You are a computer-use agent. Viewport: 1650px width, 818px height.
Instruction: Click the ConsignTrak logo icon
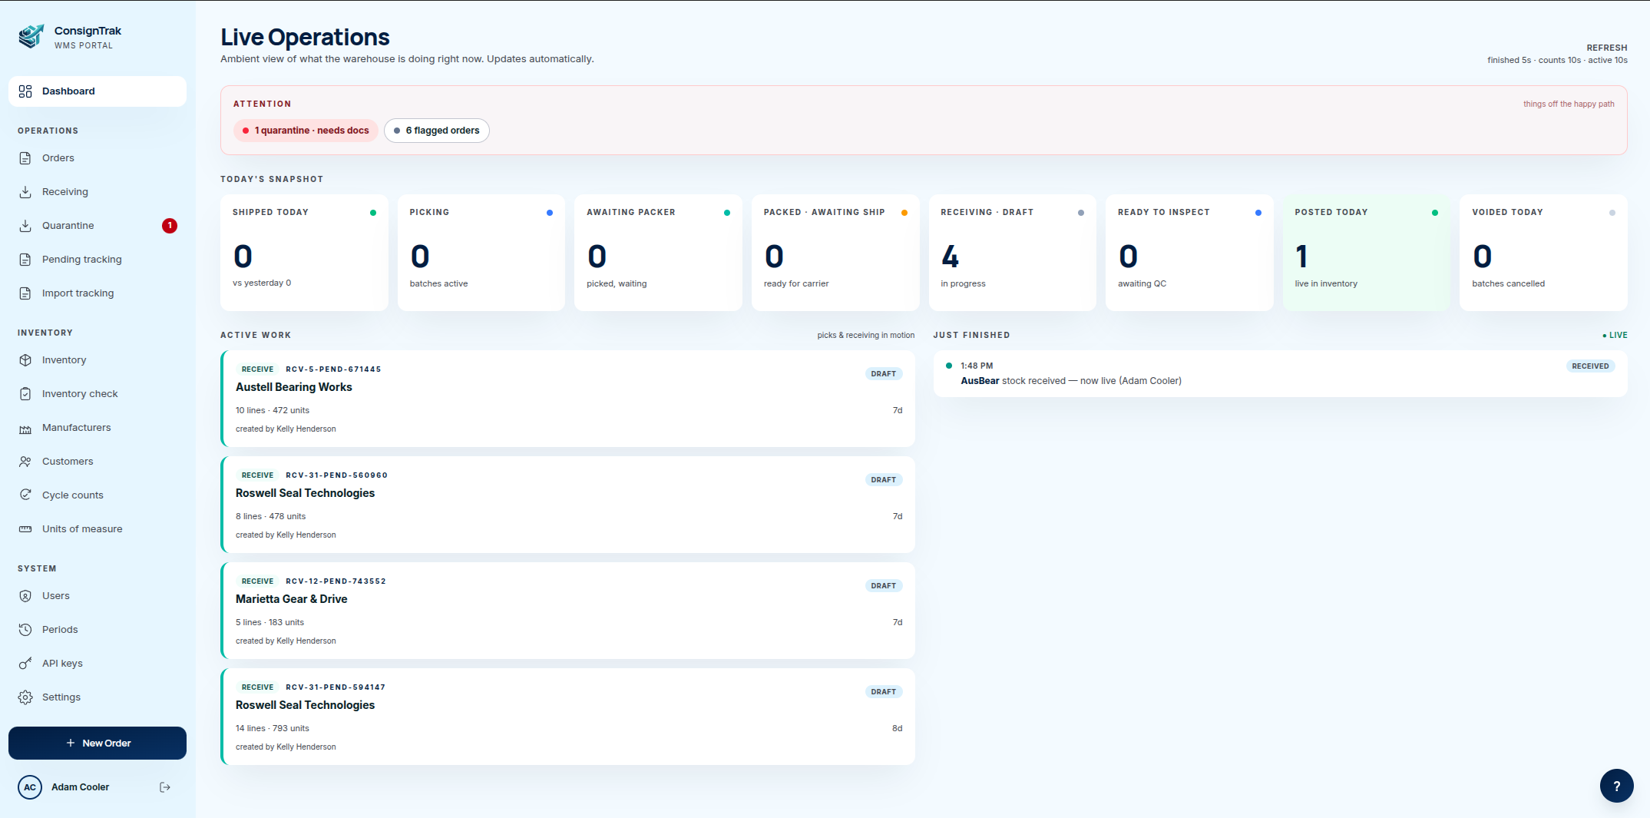[x=31, y=36]
